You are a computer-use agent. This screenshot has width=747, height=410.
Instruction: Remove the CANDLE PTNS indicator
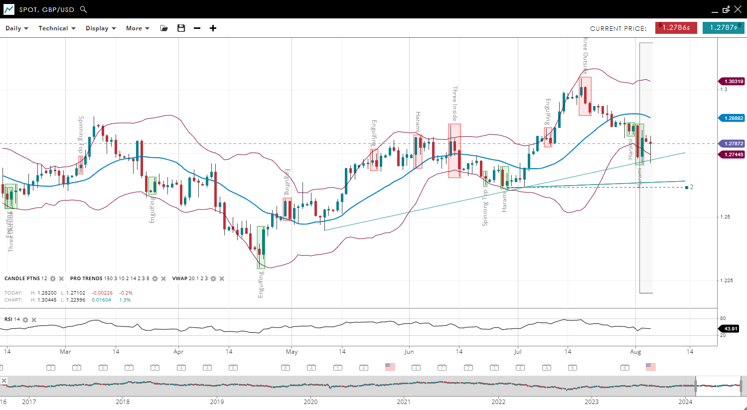(x=61, y=279)
